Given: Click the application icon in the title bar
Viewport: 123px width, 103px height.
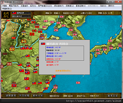Looking at the screenshot, I should (2, 2).
